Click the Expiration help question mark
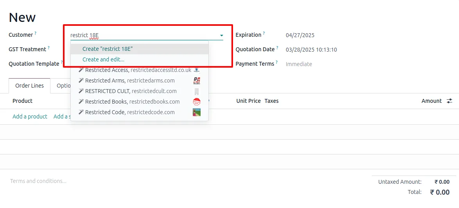459x208 pixels. (264, 33)
